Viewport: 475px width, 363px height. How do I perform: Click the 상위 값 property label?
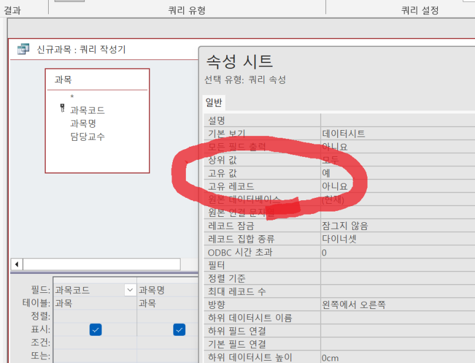pyautogui.click(x=222, y=160)
